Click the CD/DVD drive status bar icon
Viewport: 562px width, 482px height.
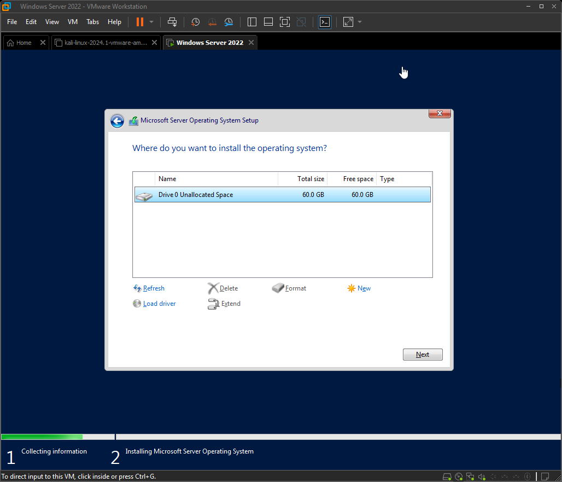coord(459,477)
